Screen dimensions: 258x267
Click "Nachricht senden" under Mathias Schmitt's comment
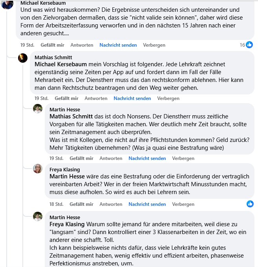coord(132,98)
